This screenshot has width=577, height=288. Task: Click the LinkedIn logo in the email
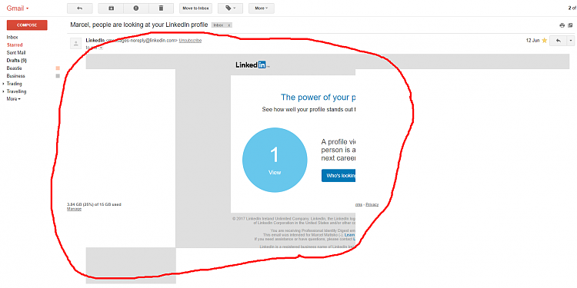252,65
